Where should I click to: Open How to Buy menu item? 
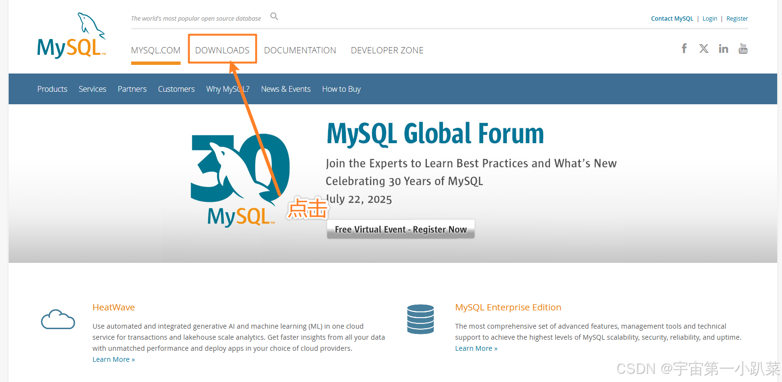coord(342,89)
